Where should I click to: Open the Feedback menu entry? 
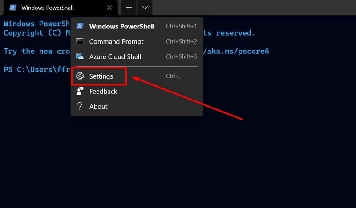(x=103, y=91)
